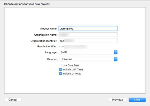
Task: Open the Language dropdown showing Swift
Action: [86, 53]
